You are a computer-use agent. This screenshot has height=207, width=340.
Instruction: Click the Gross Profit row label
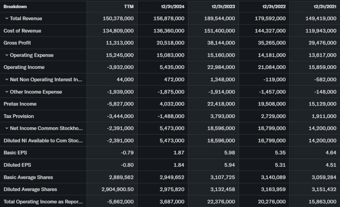click(x=17, y=43)
